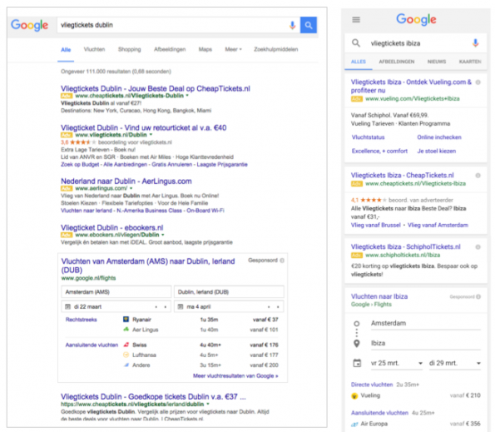Click the mobile Google logo
The image size is (495, 432).
(x=416, y=20)
